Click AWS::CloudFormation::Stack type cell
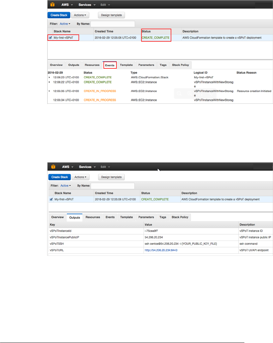The image size is (273, 343). 150,77
